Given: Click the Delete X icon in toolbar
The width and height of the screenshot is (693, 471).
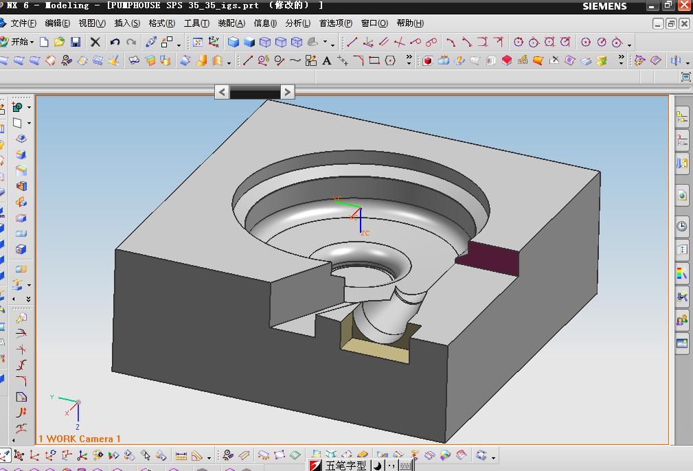Looking at the screenshot, I should tap(95, 43).
